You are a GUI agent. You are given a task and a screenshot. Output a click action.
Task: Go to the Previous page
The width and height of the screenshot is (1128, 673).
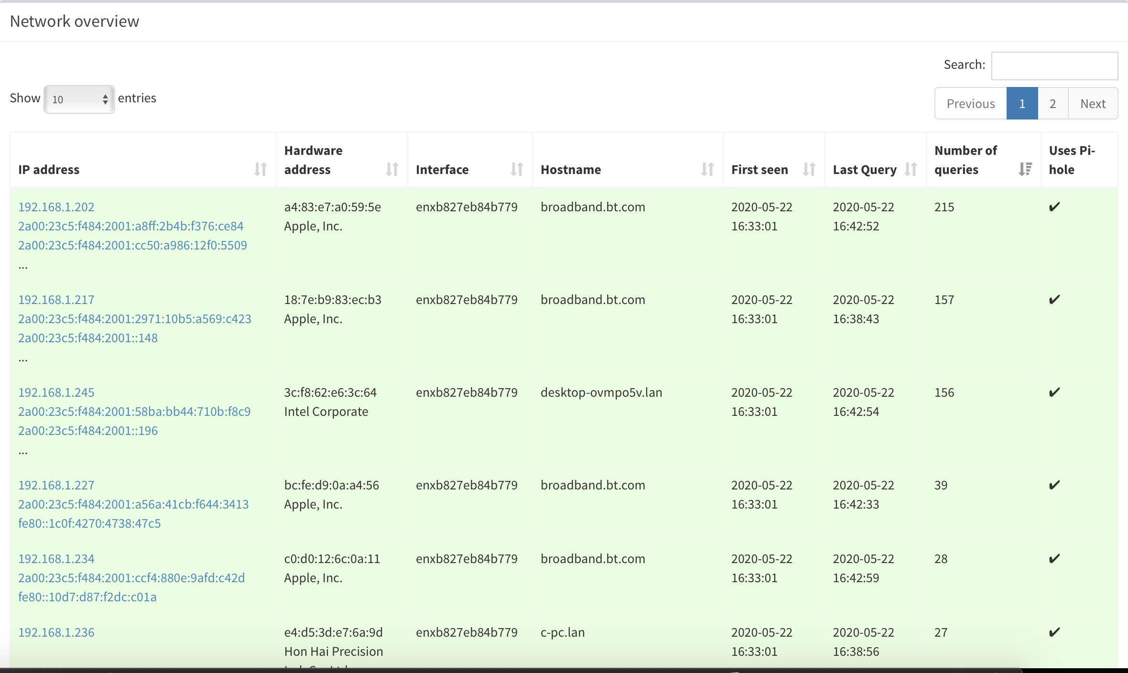point(971,104)
